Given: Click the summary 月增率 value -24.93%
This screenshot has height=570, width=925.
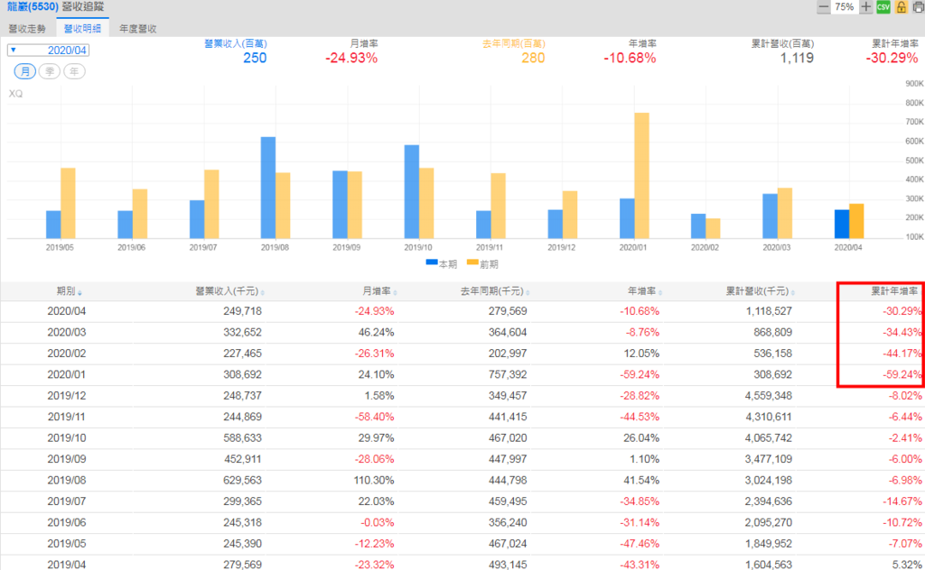Looking at the screenshot, I should [351, 58].
